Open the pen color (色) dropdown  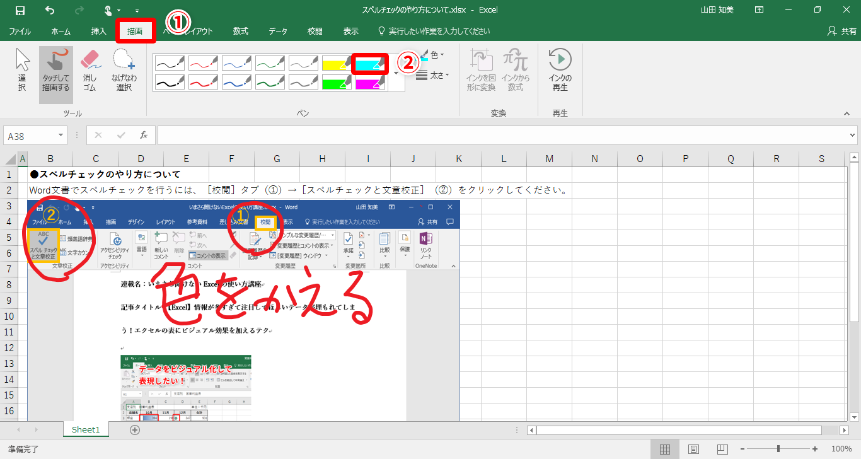434,55
